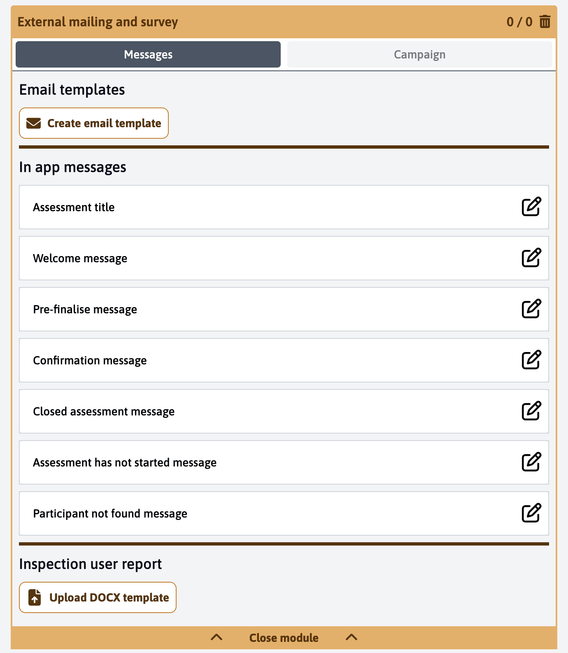Edit the Welcome message
Screen dimensions: 568x653
pyautogui.click(x=531, y=258)
